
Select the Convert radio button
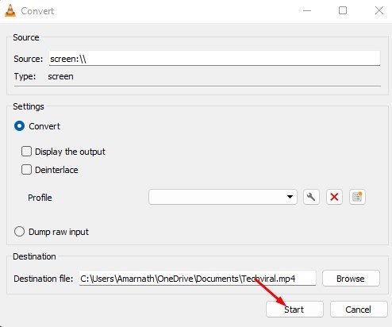19,126
